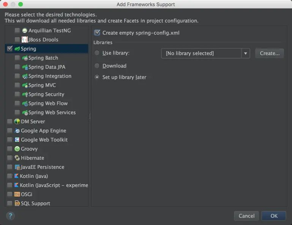Select Spring Security in the tree
The image size is (292, 225).
pos(46,94)
